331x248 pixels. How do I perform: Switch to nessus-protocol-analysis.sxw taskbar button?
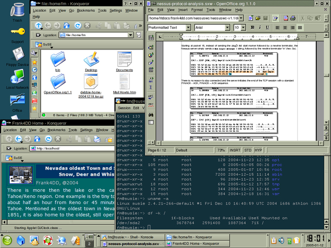(132, 244)
